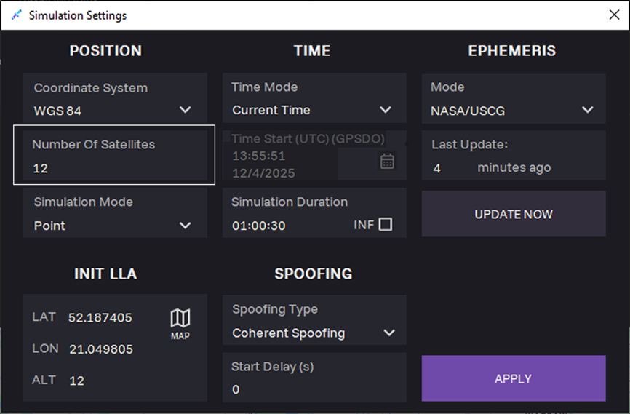
Task: Edit the Start Delay (s) field
Action: [x=314, y=378]
